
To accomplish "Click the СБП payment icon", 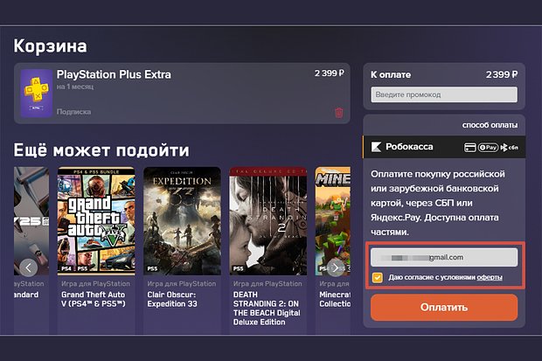I will coord(510,148).
